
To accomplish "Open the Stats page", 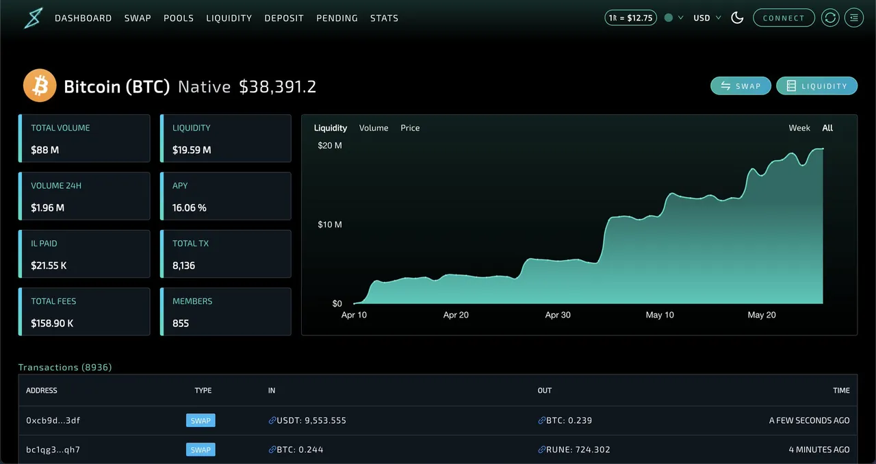I will (x=384, y=18).
